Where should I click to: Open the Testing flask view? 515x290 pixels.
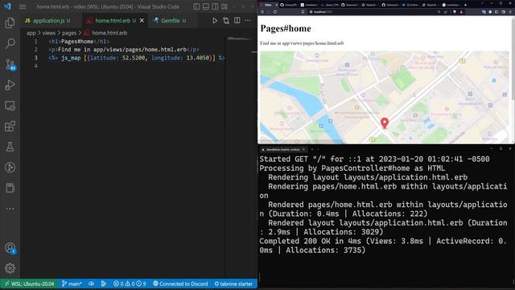10,147
